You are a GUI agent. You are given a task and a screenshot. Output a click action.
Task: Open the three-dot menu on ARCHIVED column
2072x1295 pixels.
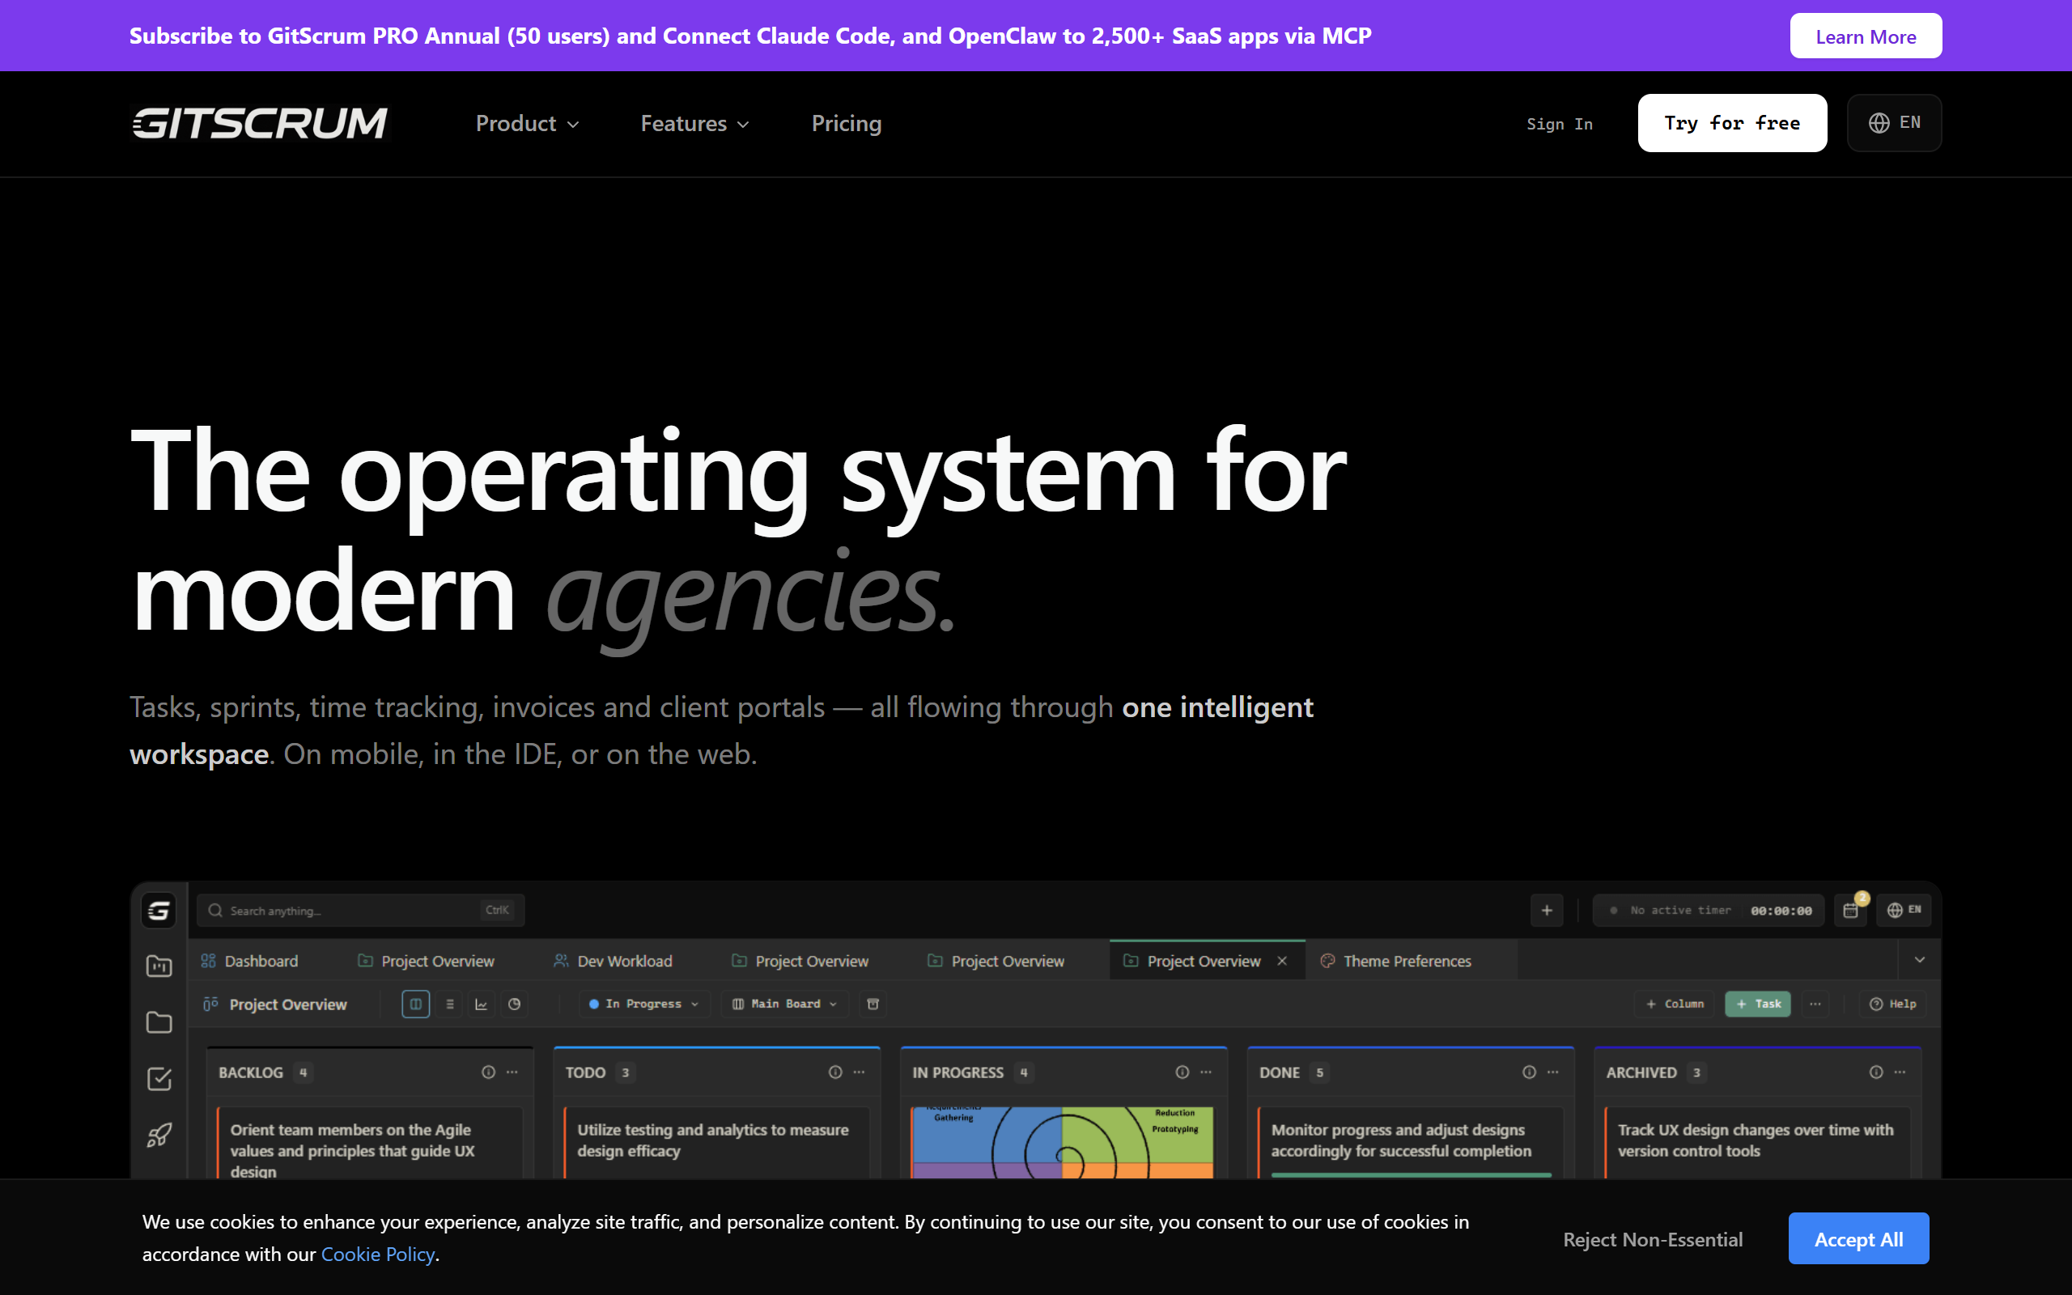(x=1899, y=1072)
